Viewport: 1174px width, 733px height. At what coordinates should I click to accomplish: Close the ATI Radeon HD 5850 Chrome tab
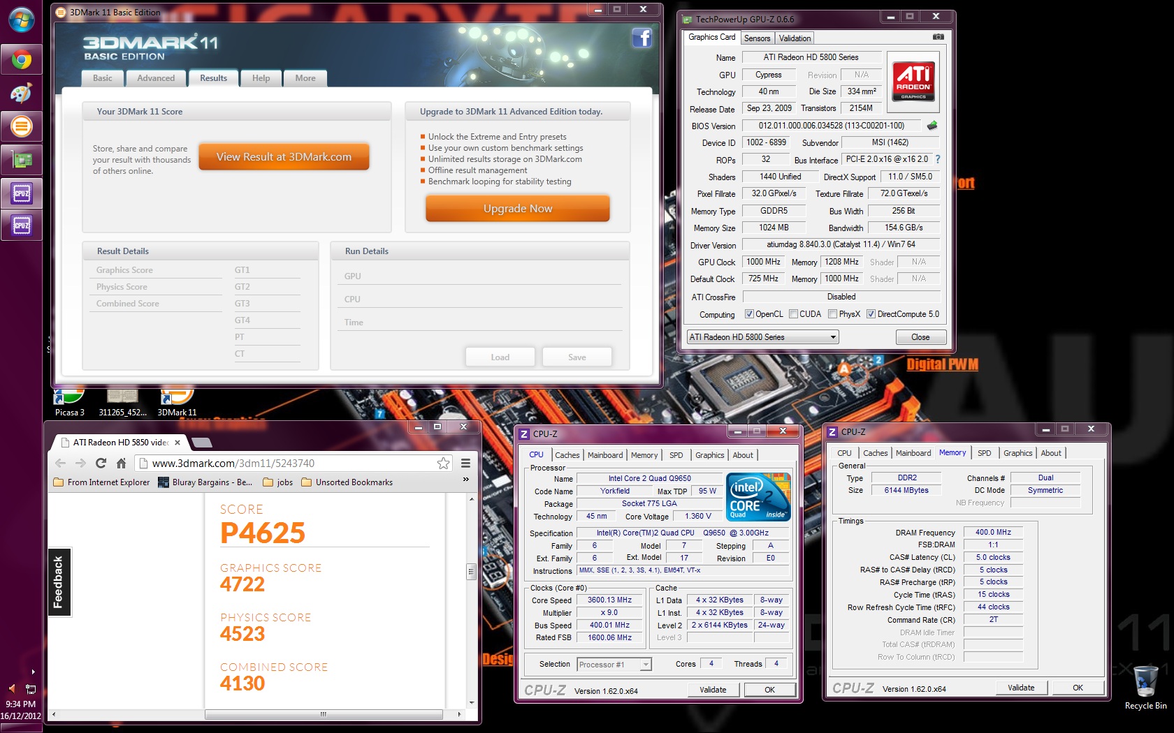pos(177,443)
